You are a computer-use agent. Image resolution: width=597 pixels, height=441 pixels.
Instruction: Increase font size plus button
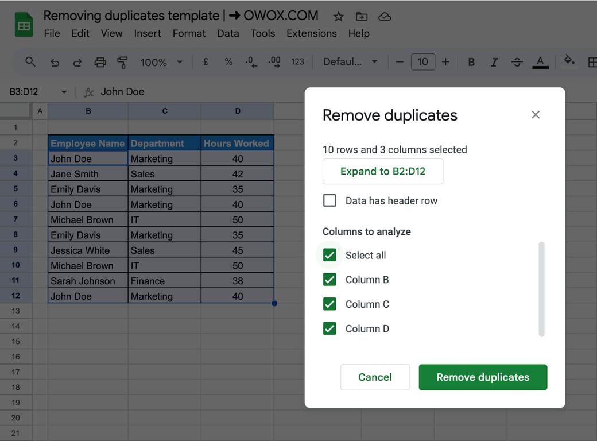[x=445, y=61]
